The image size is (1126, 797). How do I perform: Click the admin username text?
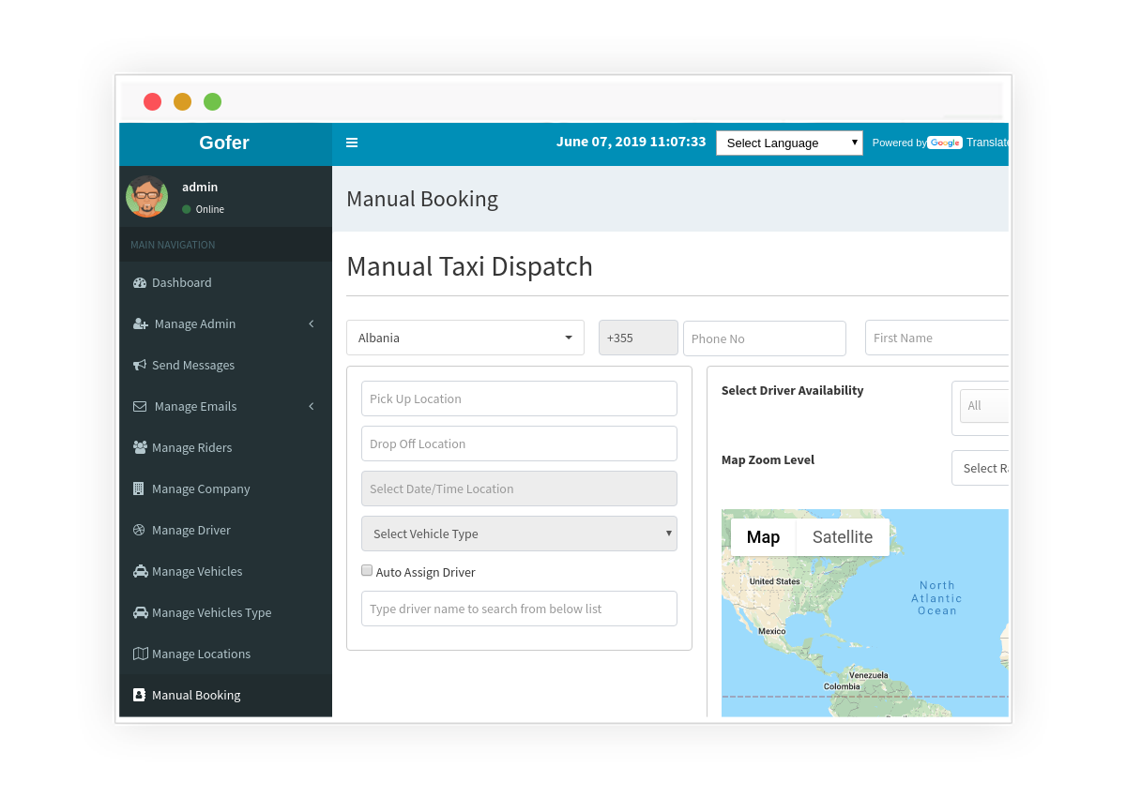200,187
